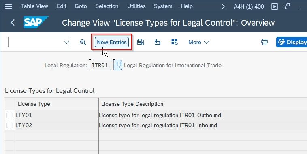
Task: Expand the More toolbar menu
Action: click(x=198, y=42)
